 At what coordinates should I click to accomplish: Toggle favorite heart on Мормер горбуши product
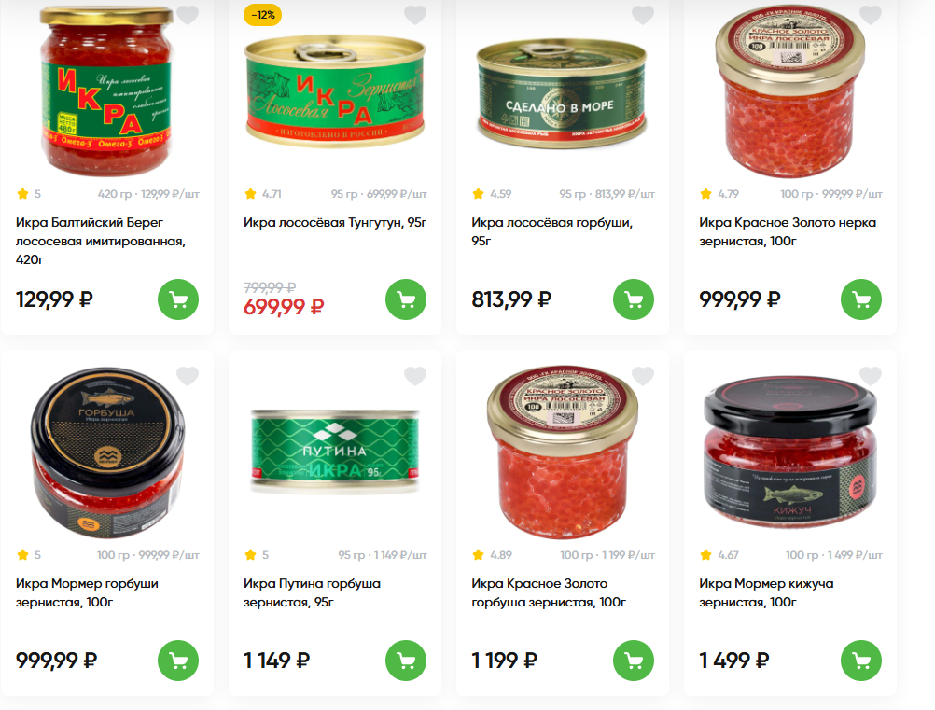point(188,376)
